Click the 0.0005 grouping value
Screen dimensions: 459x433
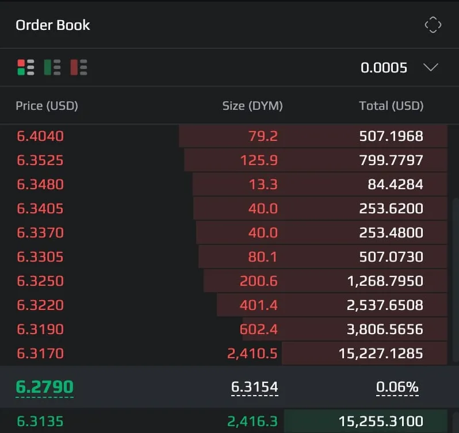[384, 68]
